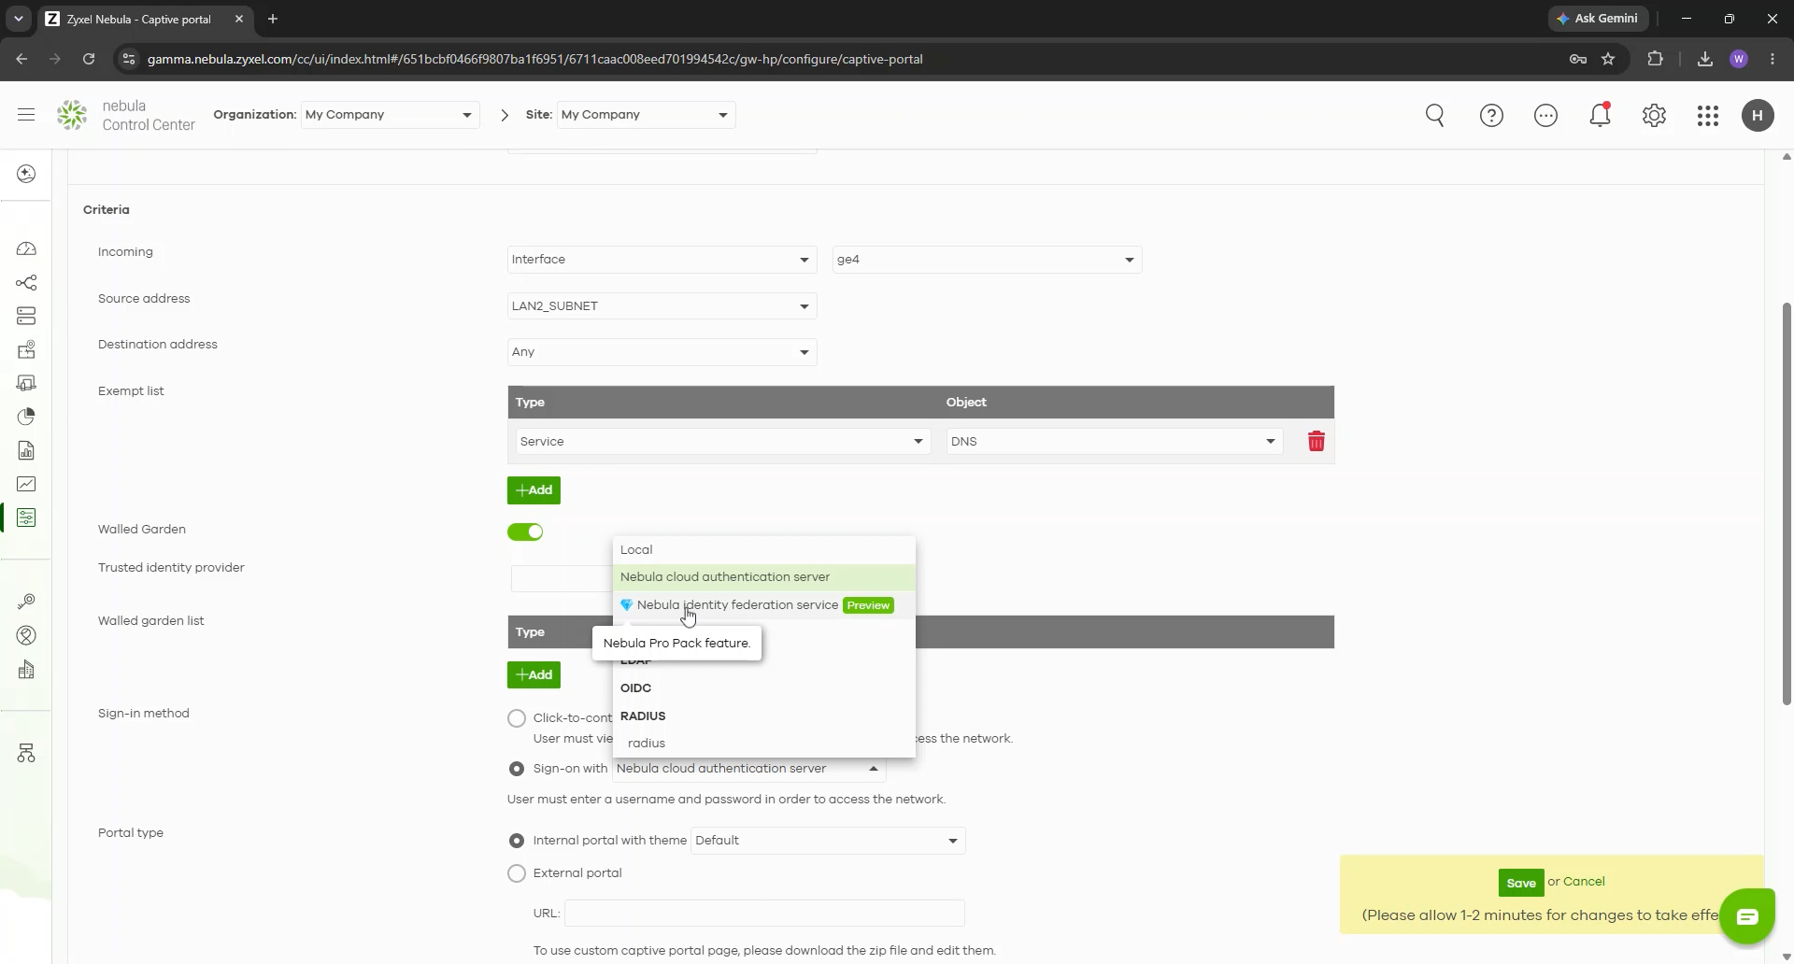This screenshot has width=1794, height=964.
Task: Delete the Service DNS exempt row
Action: pyautogui.click(x=1316, y=441)
